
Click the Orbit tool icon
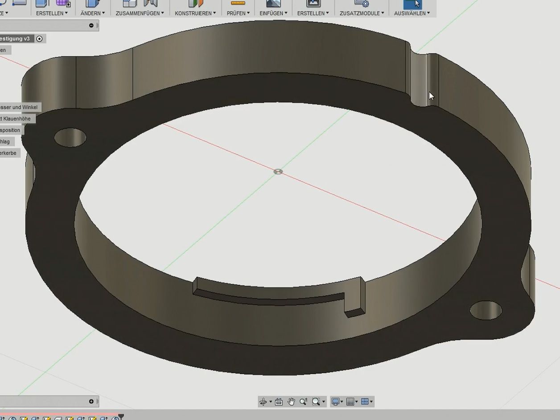pyautogui.click(x=263, y=402)
